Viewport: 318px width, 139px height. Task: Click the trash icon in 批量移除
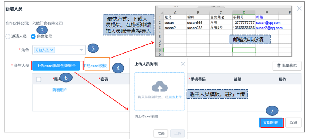point(279,66)
